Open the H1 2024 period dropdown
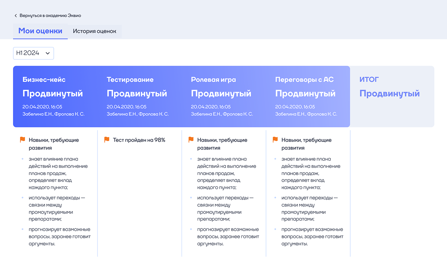Screen dimensions: 447x279 click(33, 53)
